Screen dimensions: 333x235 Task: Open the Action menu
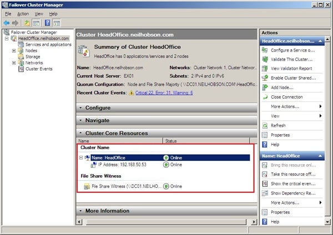[23, 14]
